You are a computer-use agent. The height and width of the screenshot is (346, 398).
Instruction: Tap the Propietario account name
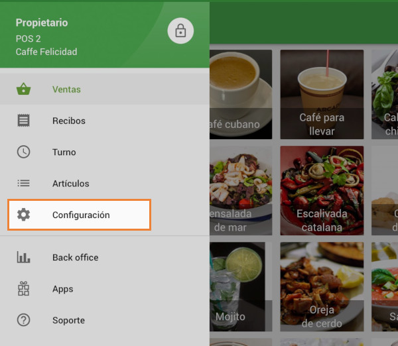point(42,23)
